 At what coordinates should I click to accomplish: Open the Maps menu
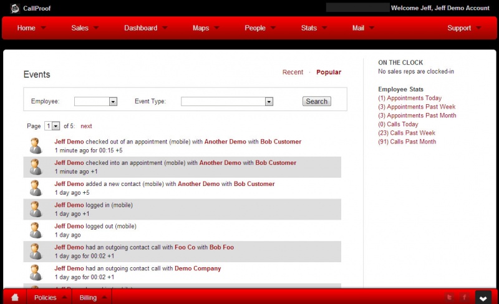click(x=205, y=28)
